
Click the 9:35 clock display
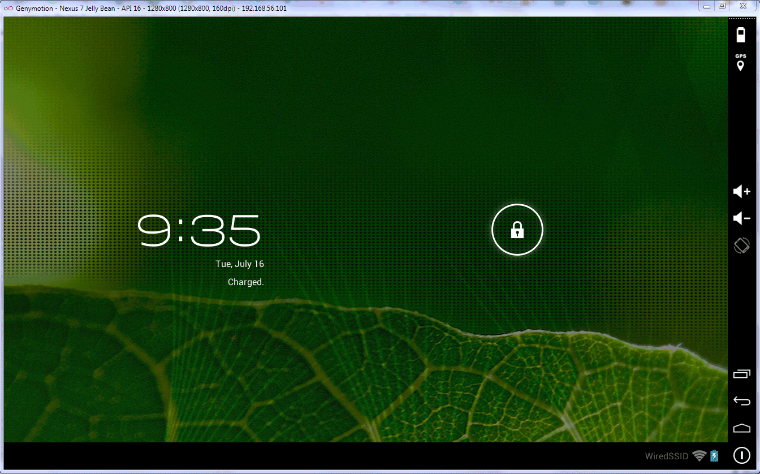point(200,230)
